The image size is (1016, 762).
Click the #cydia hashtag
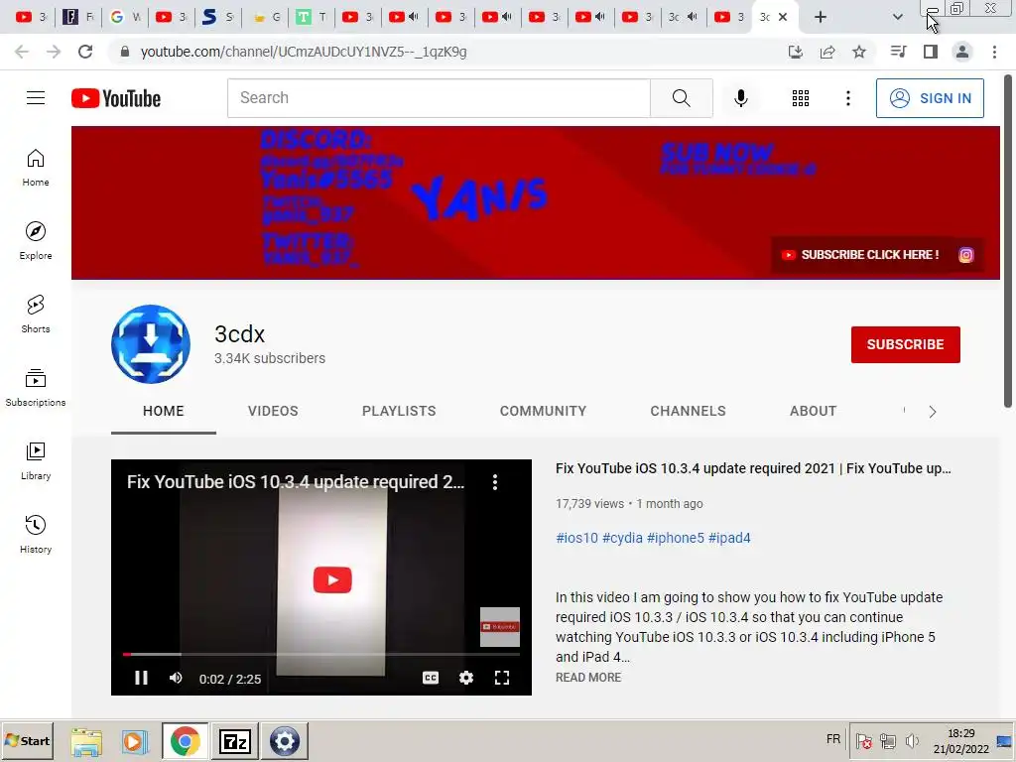(x=622, y=538)
